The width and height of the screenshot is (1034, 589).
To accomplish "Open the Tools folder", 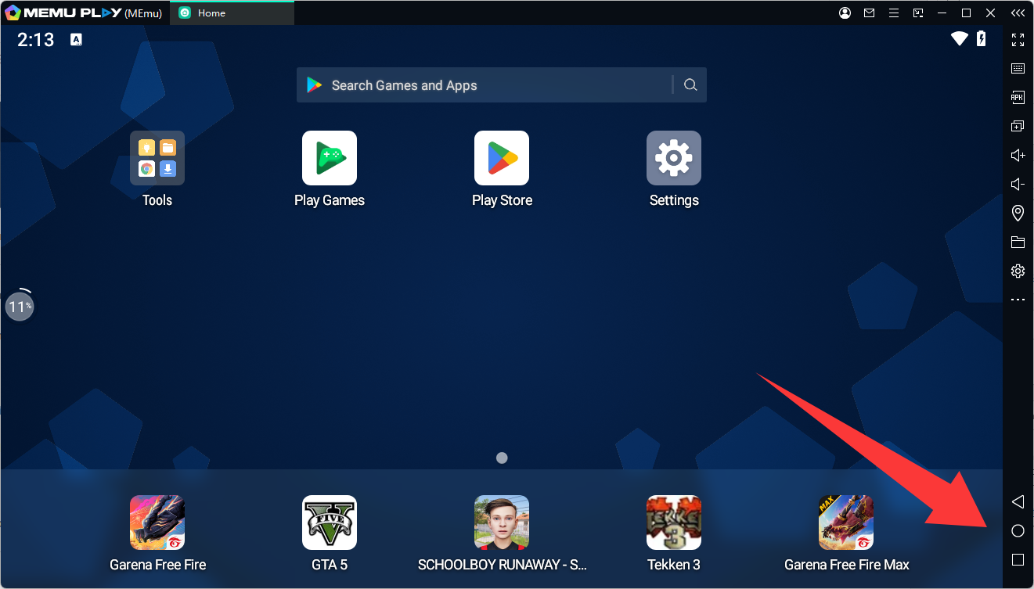I will pyautogui.click(x=157, y=158).
